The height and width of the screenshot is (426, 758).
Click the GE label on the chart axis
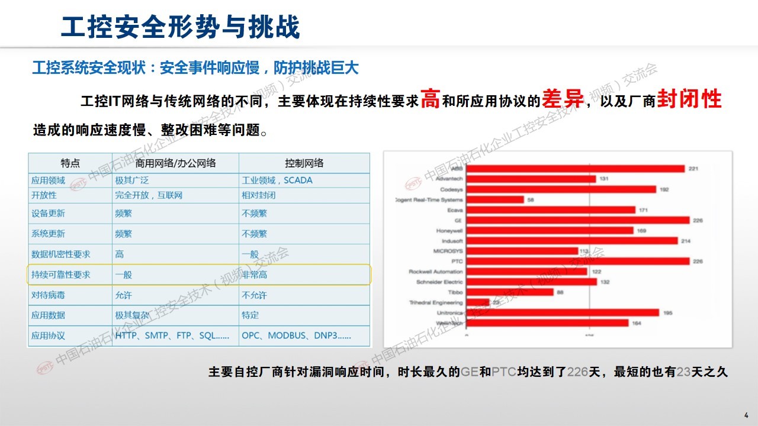(459, 220)
